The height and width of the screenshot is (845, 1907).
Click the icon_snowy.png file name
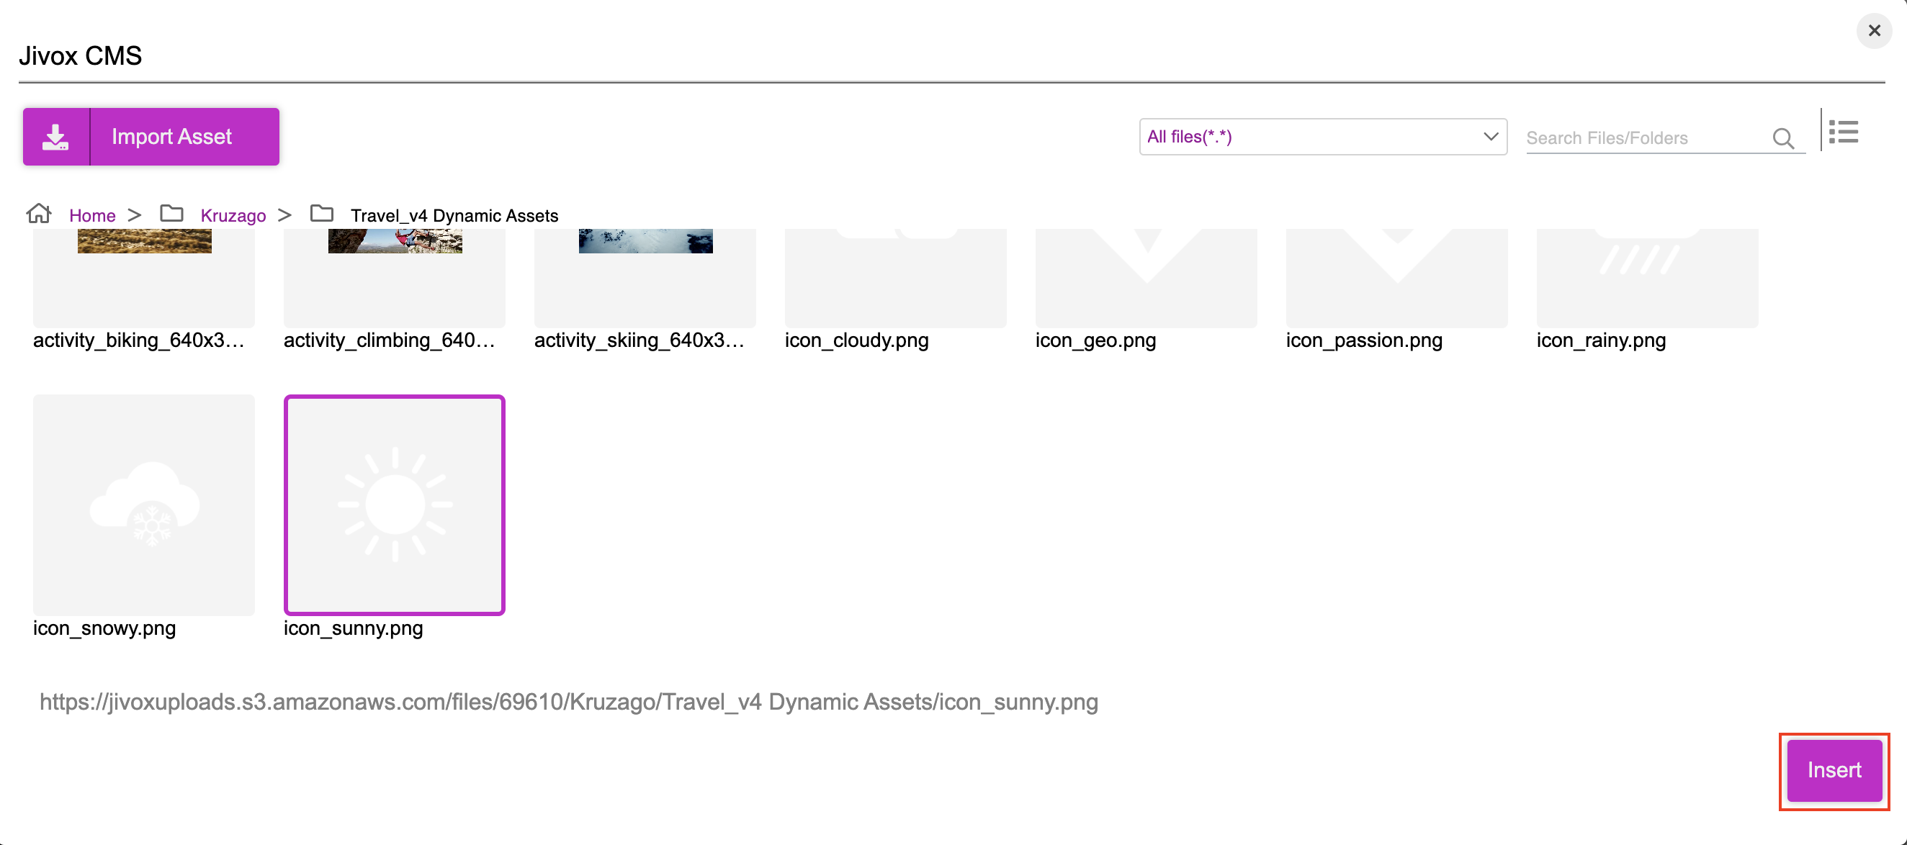pyautogui.click(x=104, y=628)
